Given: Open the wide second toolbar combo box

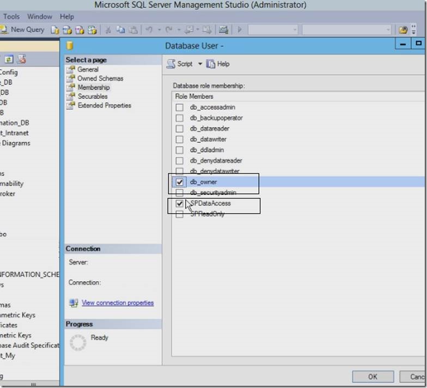Looking at the screenshot, I should click(x=346, y=29).
